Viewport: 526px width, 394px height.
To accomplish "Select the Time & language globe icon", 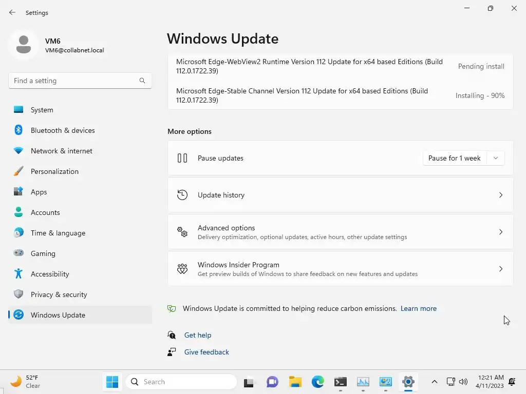I will pyautogui.click(x=18, y=232).
